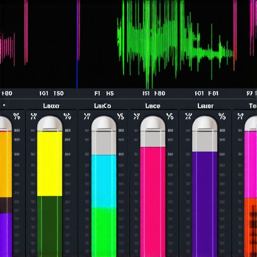Click the crossed-tools icon on the yellow channel
257x257 pixels.
[34, 116]
